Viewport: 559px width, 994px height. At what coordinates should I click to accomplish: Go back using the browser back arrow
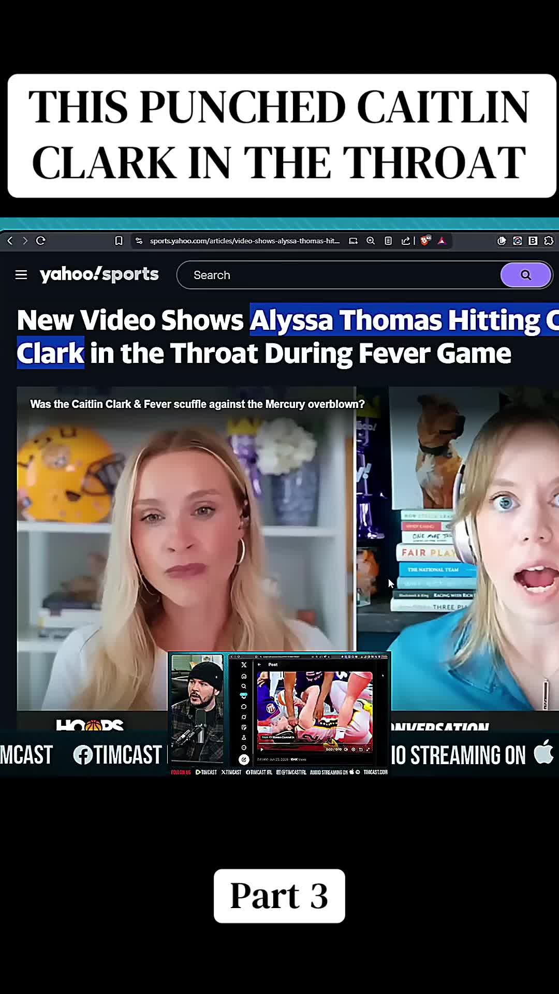[x=10, y=241]
